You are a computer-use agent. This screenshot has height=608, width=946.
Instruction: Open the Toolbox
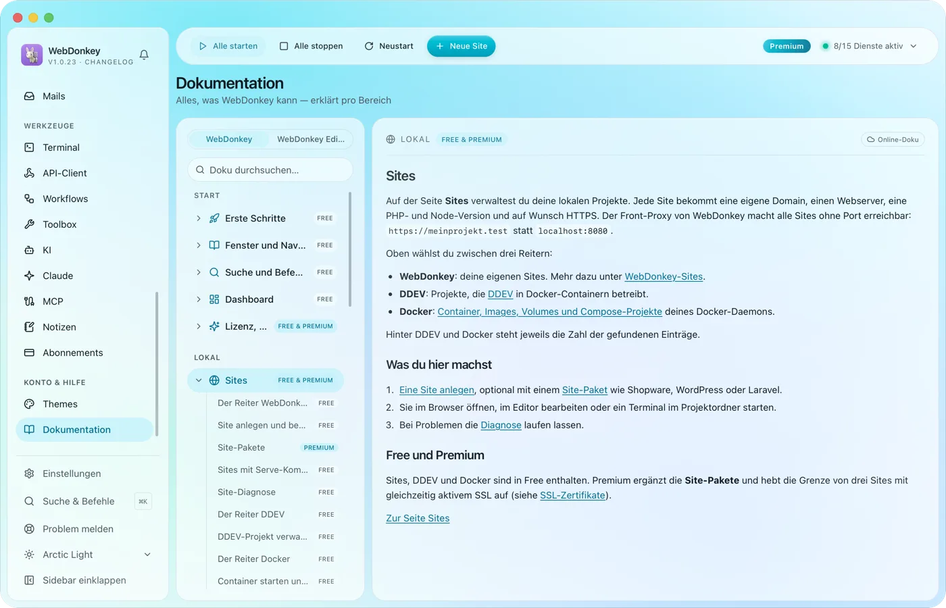tap(84, 224)
